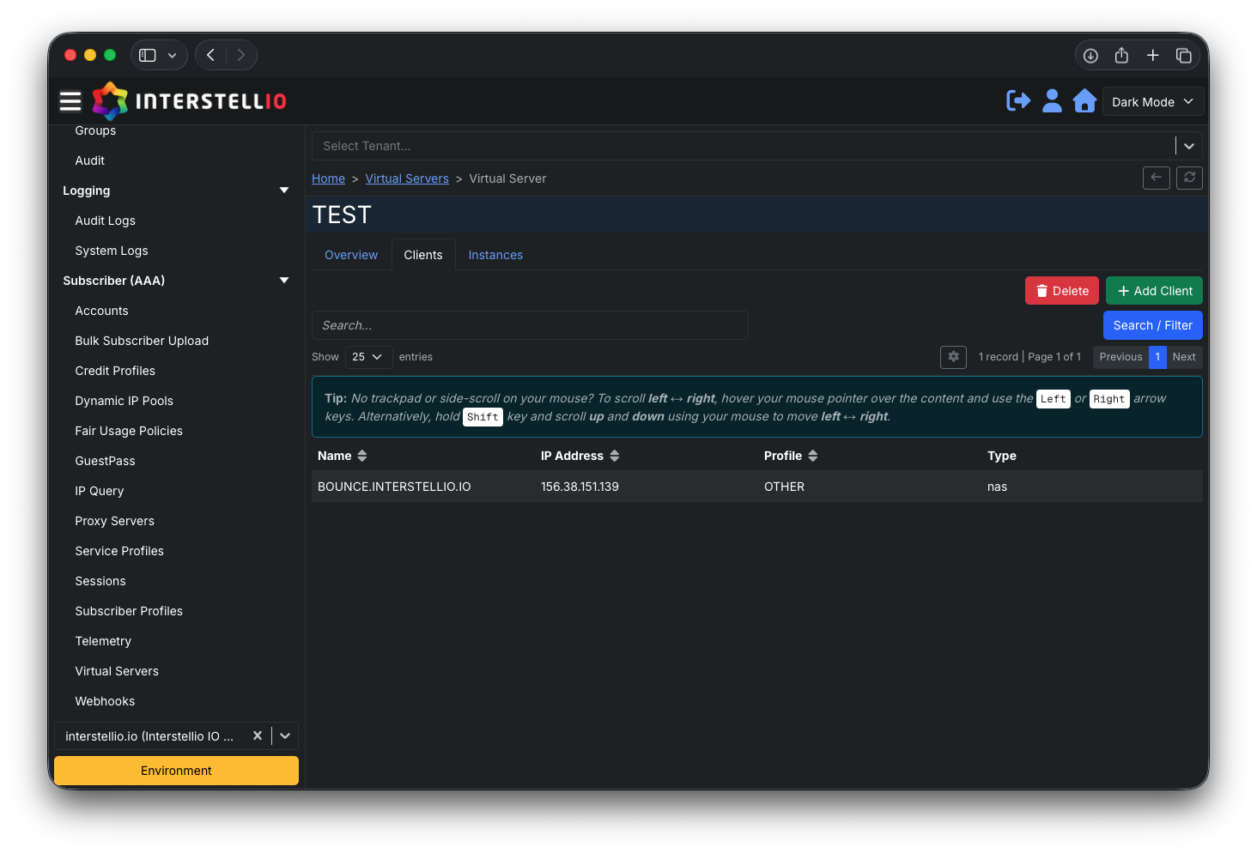Focus the Search input field

coord(530,325)
